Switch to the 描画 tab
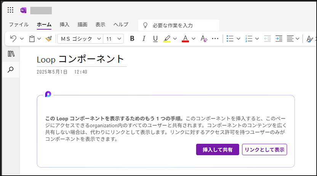Image resolution: width=317 pixels, height=176 pixels. point(82,25)
